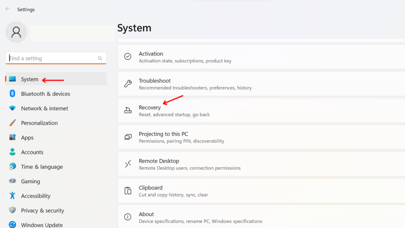Click the Accessibility figure icon
Viewport: 405px width, 228px height.
click(12, 196)
